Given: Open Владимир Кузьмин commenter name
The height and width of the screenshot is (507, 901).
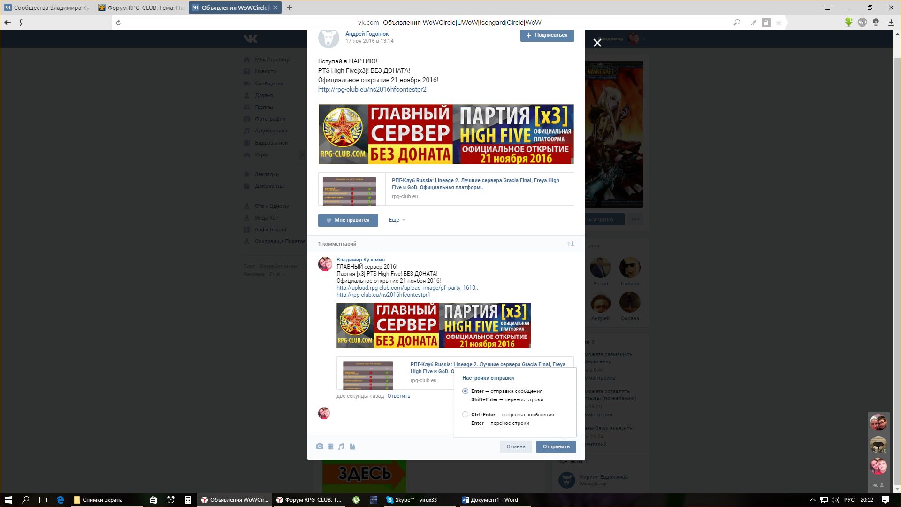Looking at the screenshot, I should pos(360,260).
